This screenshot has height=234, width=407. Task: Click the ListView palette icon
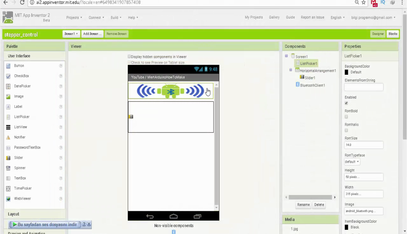pos(9,127)
